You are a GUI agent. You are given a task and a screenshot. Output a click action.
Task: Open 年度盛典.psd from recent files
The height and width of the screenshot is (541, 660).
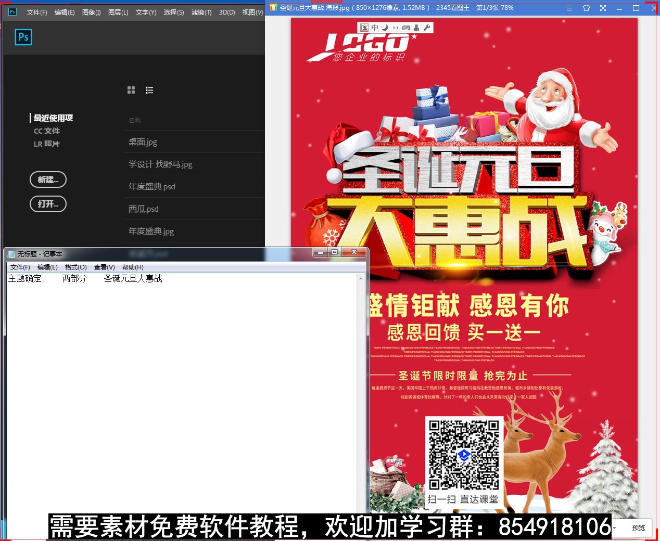[151, 186]
